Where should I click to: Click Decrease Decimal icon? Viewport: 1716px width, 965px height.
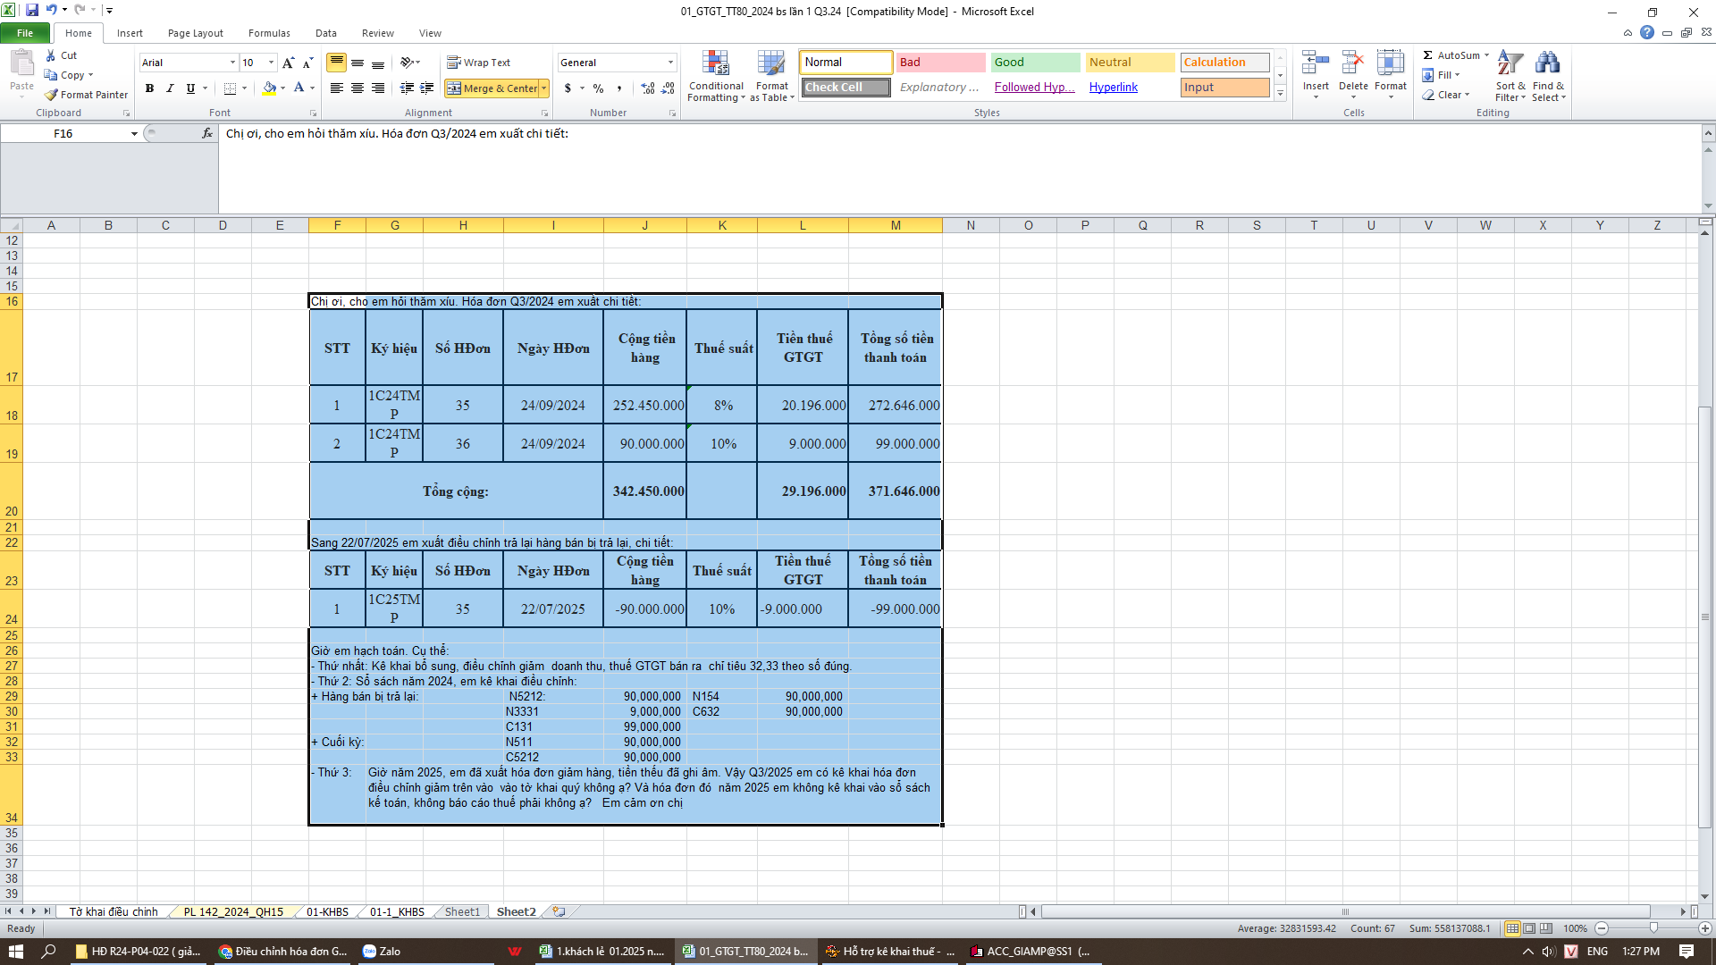669,88
